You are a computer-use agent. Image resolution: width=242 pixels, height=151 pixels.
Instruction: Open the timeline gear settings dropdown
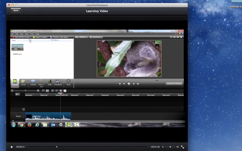tap(18, 94)
